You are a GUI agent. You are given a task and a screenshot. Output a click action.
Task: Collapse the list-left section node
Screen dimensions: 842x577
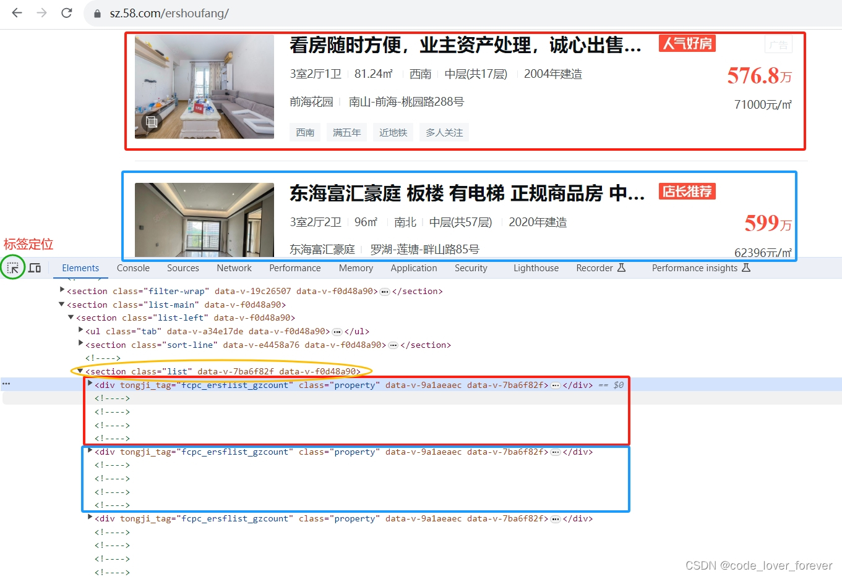71,317
